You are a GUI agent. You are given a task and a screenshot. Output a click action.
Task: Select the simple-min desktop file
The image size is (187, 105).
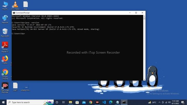pos(25,88)
